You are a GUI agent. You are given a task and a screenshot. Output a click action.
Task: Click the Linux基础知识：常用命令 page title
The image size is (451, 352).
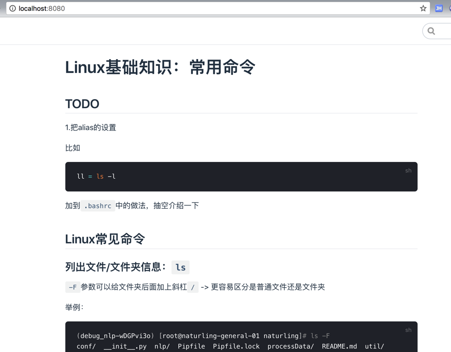[160, 67]
